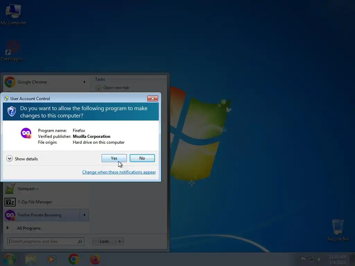Select Firefox Private Browsing in Start menu
Viewport: 355px width, 266px height.
42,215
